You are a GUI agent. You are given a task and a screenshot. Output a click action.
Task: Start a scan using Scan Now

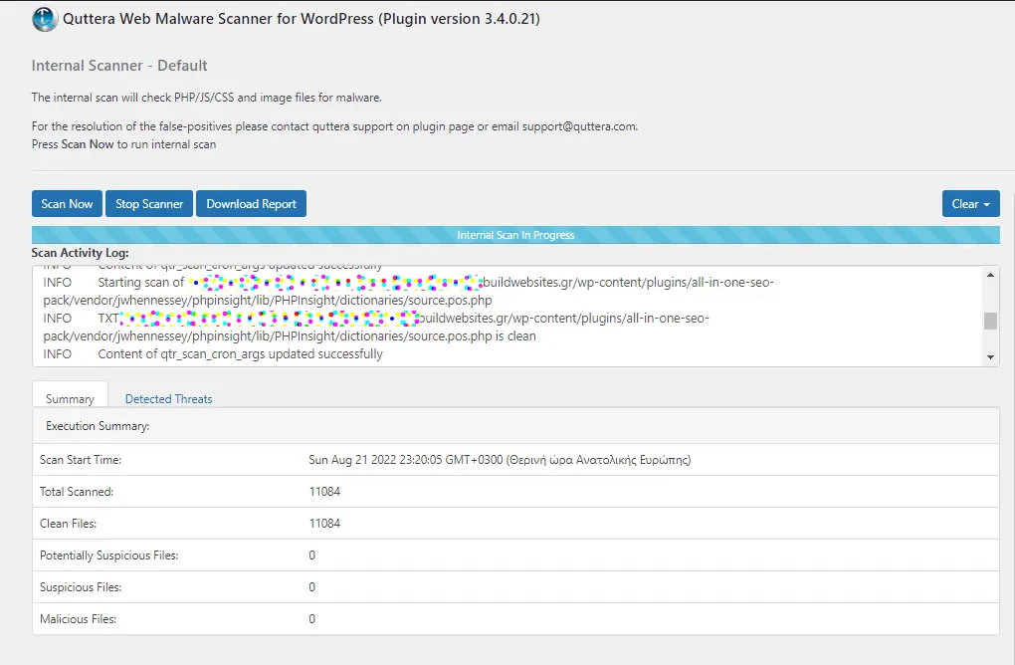pyautogui.click(x=67, y=203)
